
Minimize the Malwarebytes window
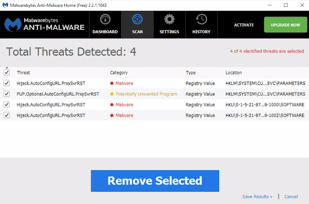point(270,5)
